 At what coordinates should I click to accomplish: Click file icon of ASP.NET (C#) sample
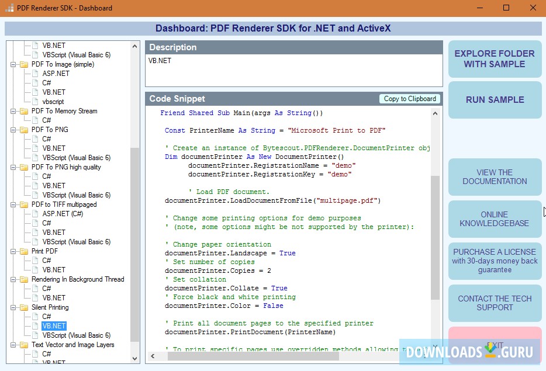tap(35, 214)
